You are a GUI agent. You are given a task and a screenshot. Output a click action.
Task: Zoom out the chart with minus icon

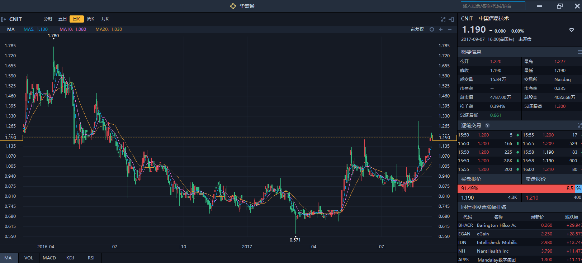pos(450,29)
